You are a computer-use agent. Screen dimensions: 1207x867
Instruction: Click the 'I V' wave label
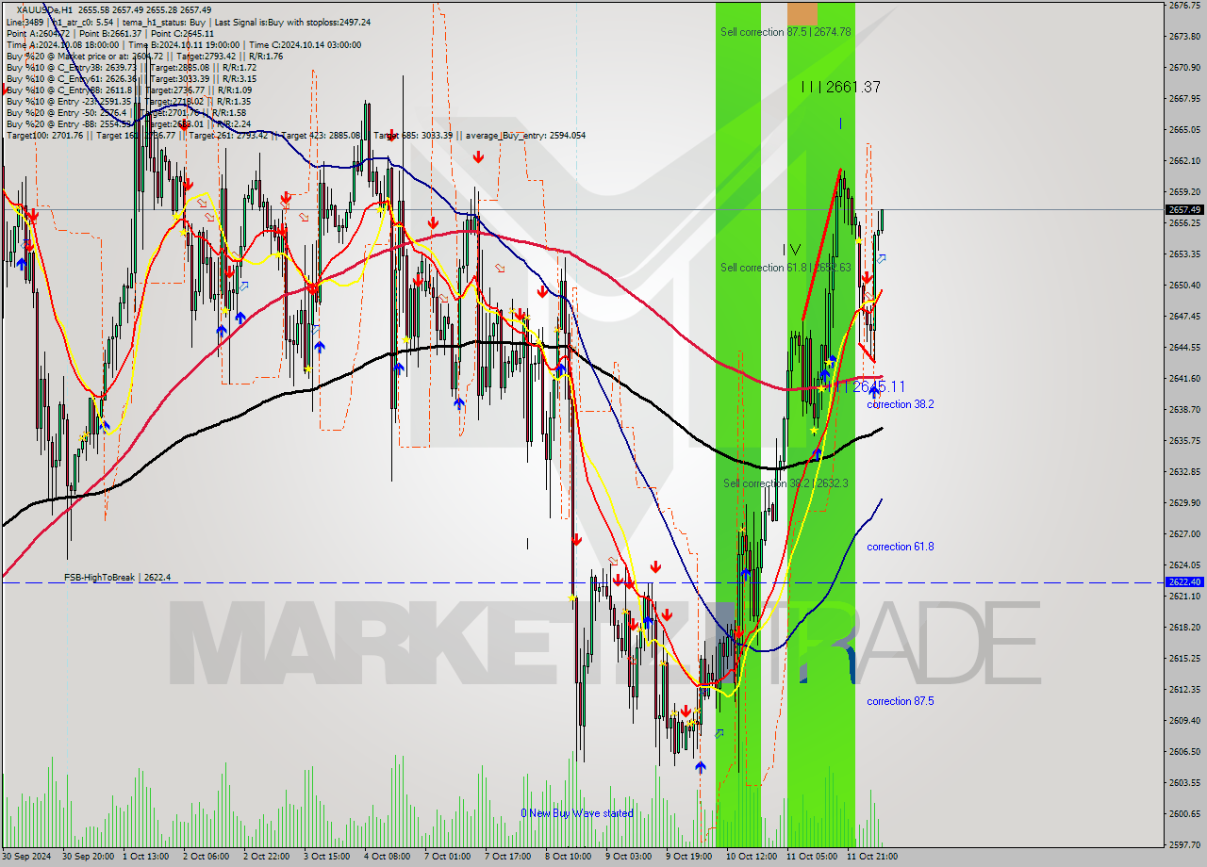pyautogui.click(x=791, y=250)
